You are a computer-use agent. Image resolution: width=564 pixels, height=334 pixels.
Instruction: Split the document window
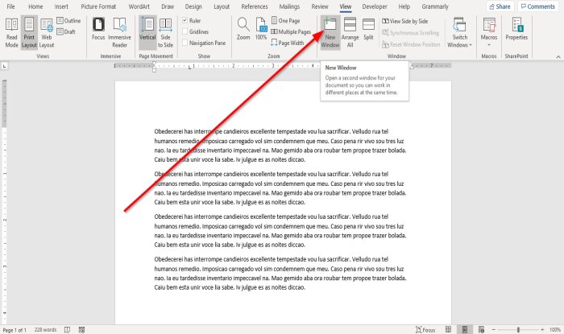pos(368,29)
